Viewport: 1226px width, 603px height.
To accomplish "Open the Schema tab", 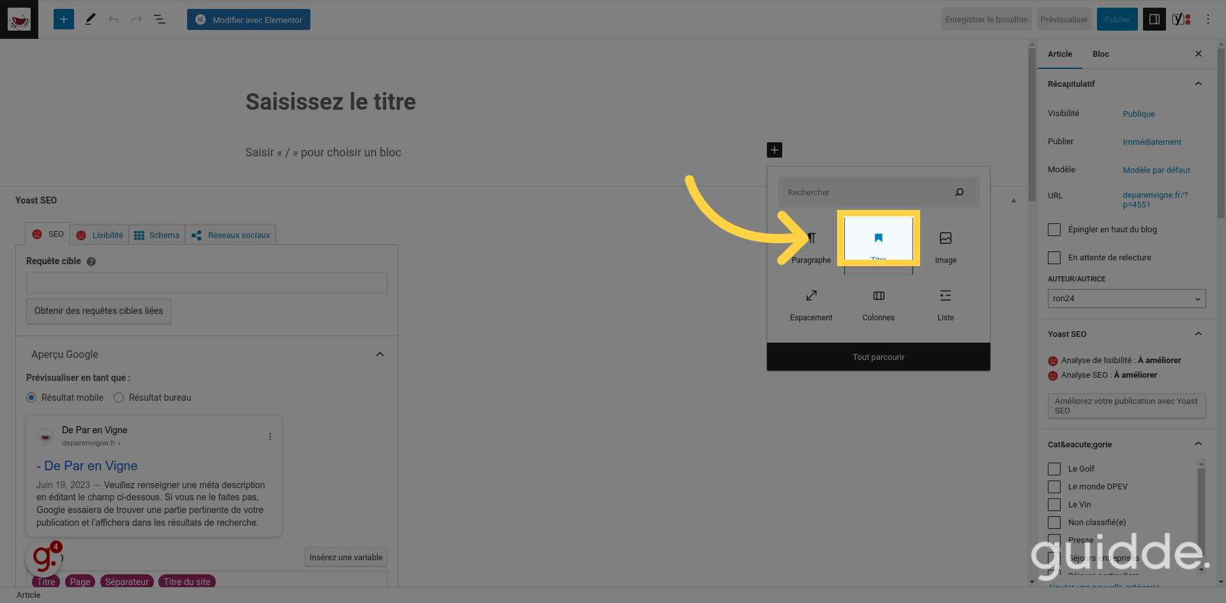I will coord(156,235).
